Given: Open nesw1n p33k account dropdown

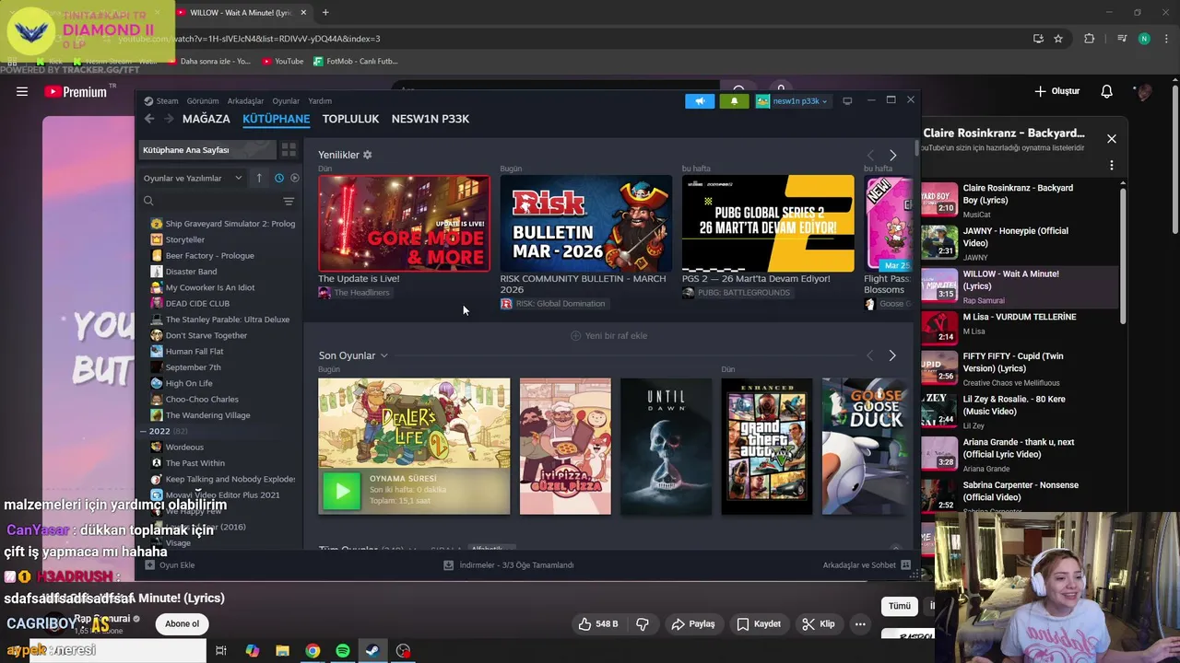Looking at the screenshot, I should pos(793,101).
